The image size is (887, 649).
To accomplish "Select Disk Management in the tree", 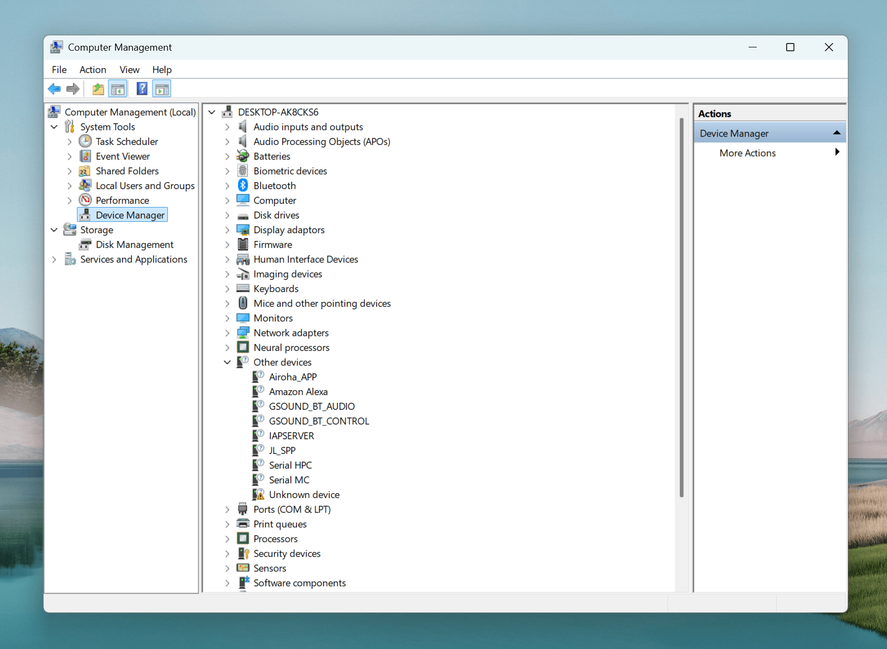I will (x=134, y=245).
